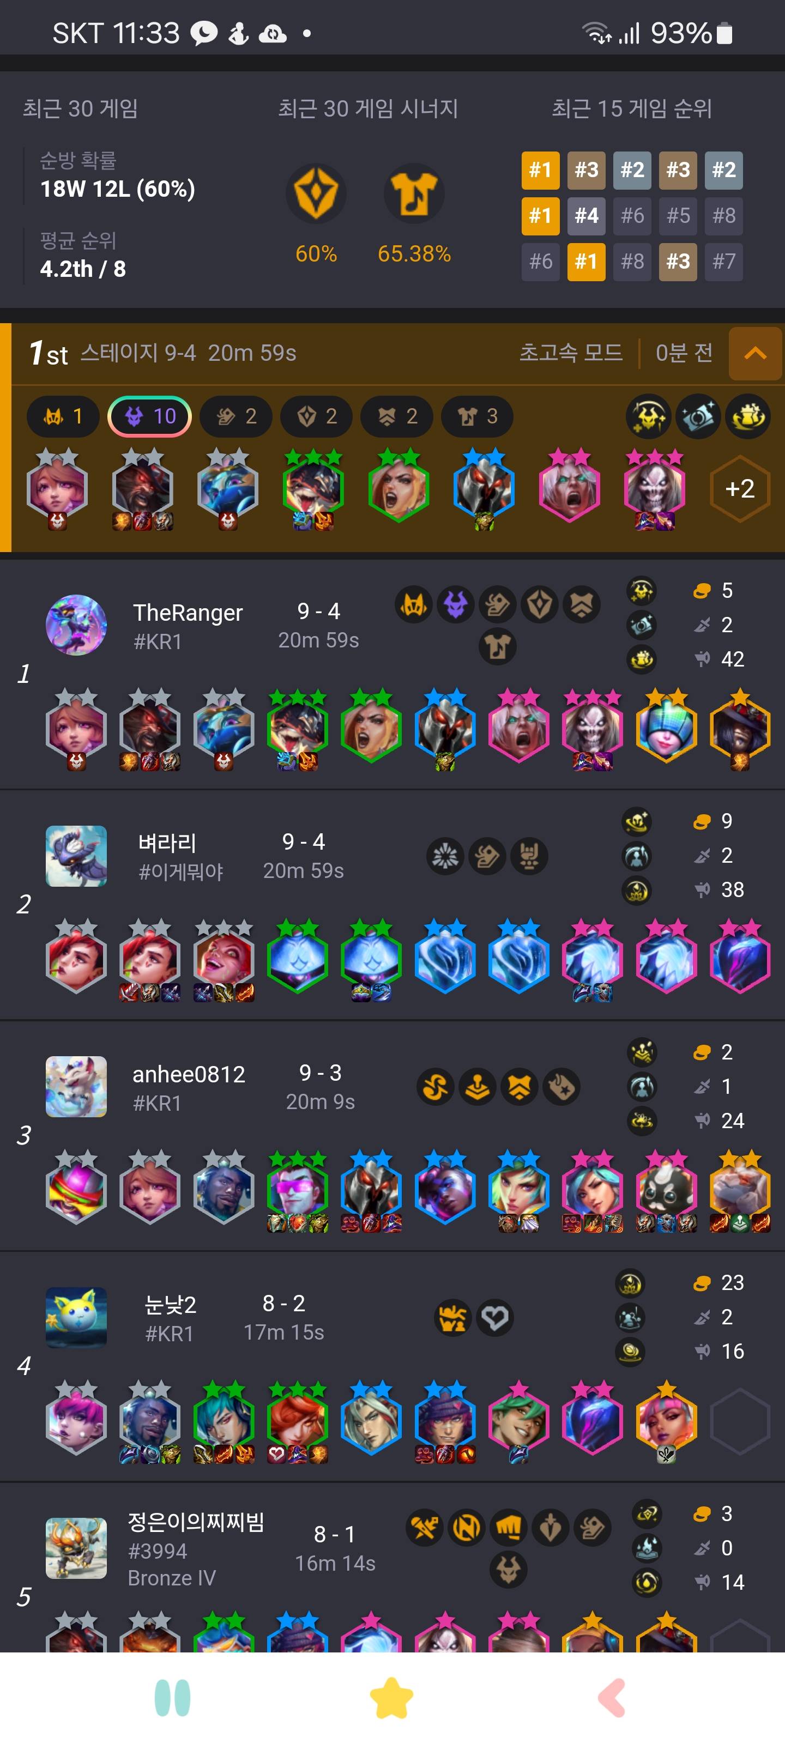Tap the 60% synergy emblem icon
Viewport: 785px width, 1744px height.
tap(316, 195)
